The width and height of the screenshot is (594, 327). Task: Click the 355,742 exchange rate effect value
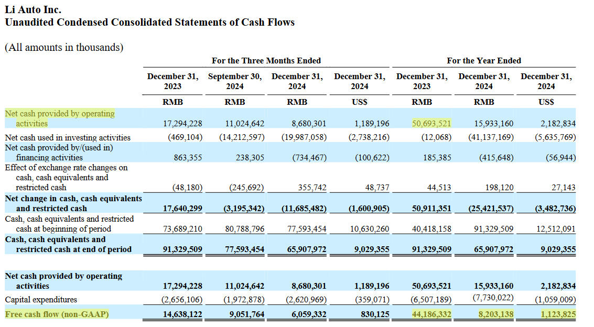pos(312,188)
